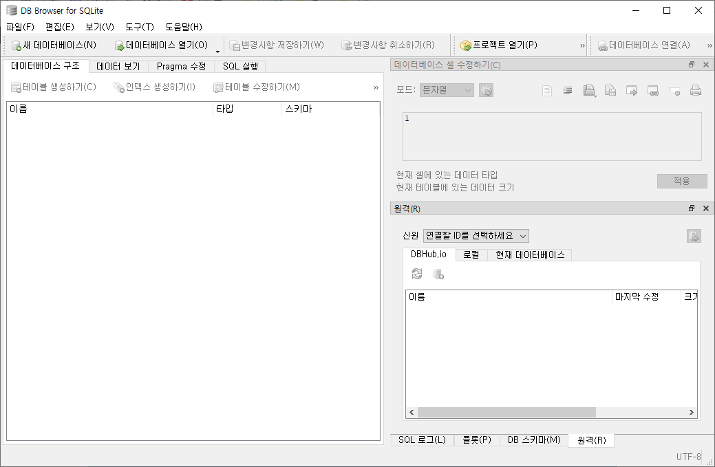The width and height of the screenshot is (715, 467).
Task: Expand the toolbar overflow chevron after 프로젝트 열기
Action: pos(582,45)
